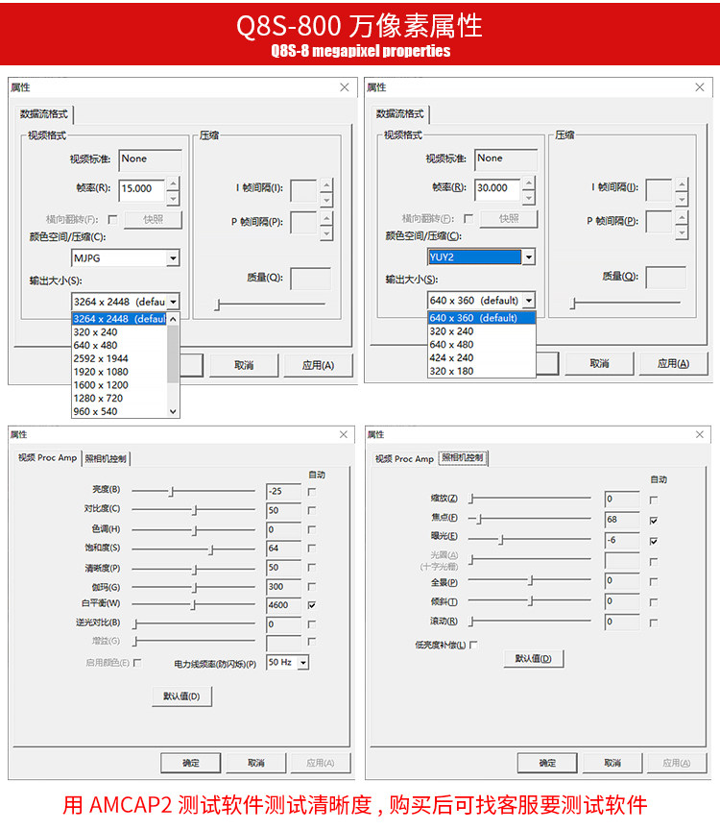Open MJPG color space dropdown

173,258
